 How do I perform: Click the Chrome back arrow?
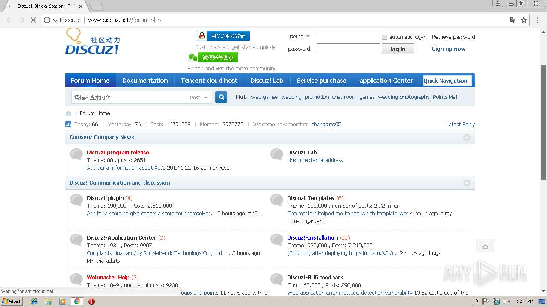point(9,20)
